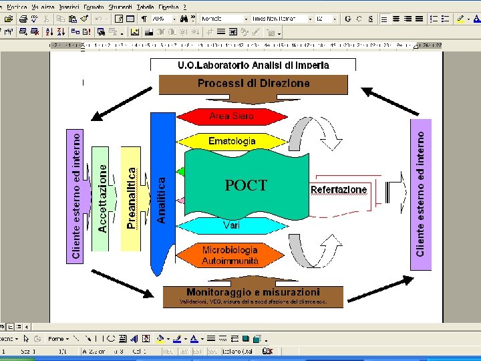Expand highlight color dropdown arrow

pos(468,19)
